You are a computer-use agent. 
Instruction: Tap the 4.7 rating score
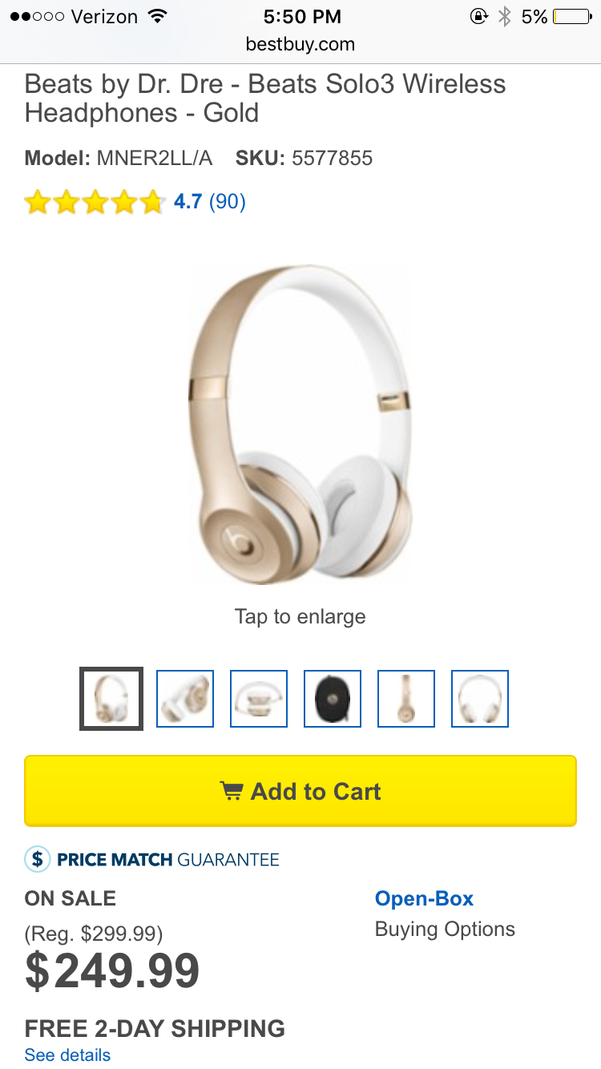tap(188, 201)
